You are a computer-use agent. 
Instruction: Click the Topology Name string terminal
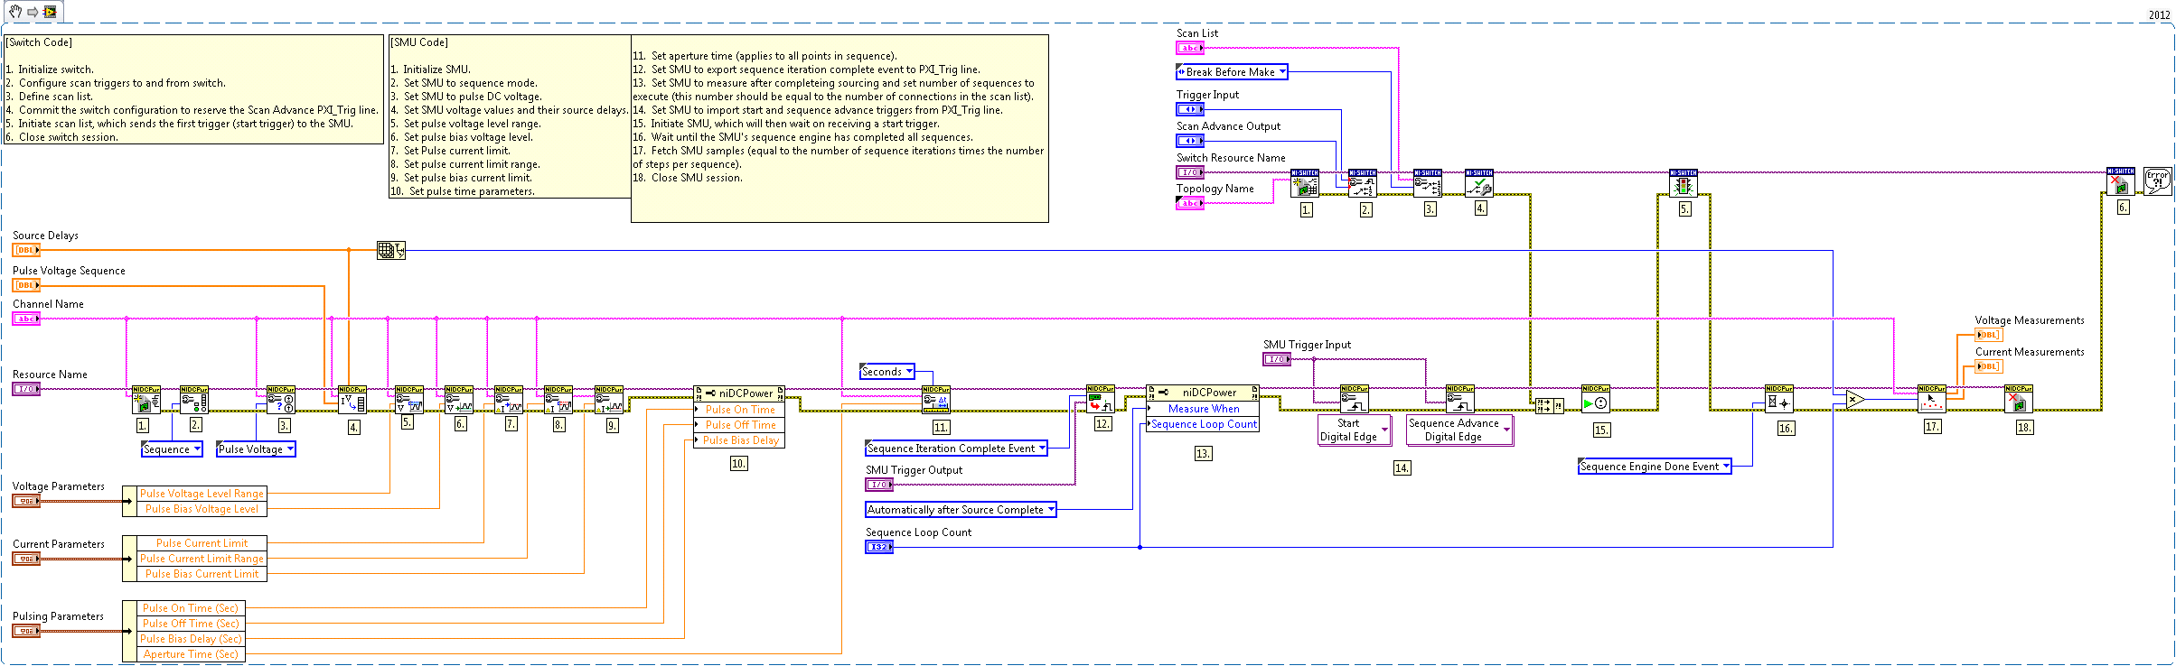pos(1190,203)
